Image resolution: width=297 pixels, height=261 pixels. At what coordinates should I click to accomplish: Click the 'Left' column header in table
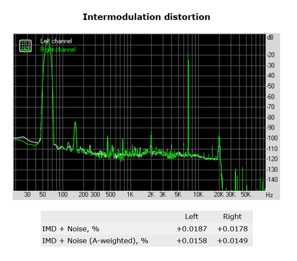click(x=192, y=216)
